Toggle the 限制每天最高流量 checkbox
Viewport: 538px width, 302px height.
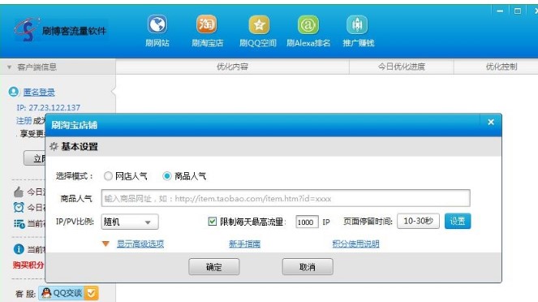pos(212,222)
